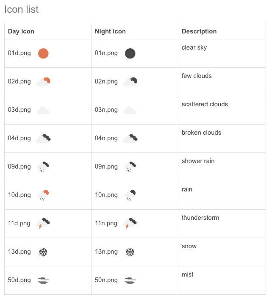Screen dimensions: 269x299
Task: Click the 50n.png filename text
Action: [x=106, y=280]
